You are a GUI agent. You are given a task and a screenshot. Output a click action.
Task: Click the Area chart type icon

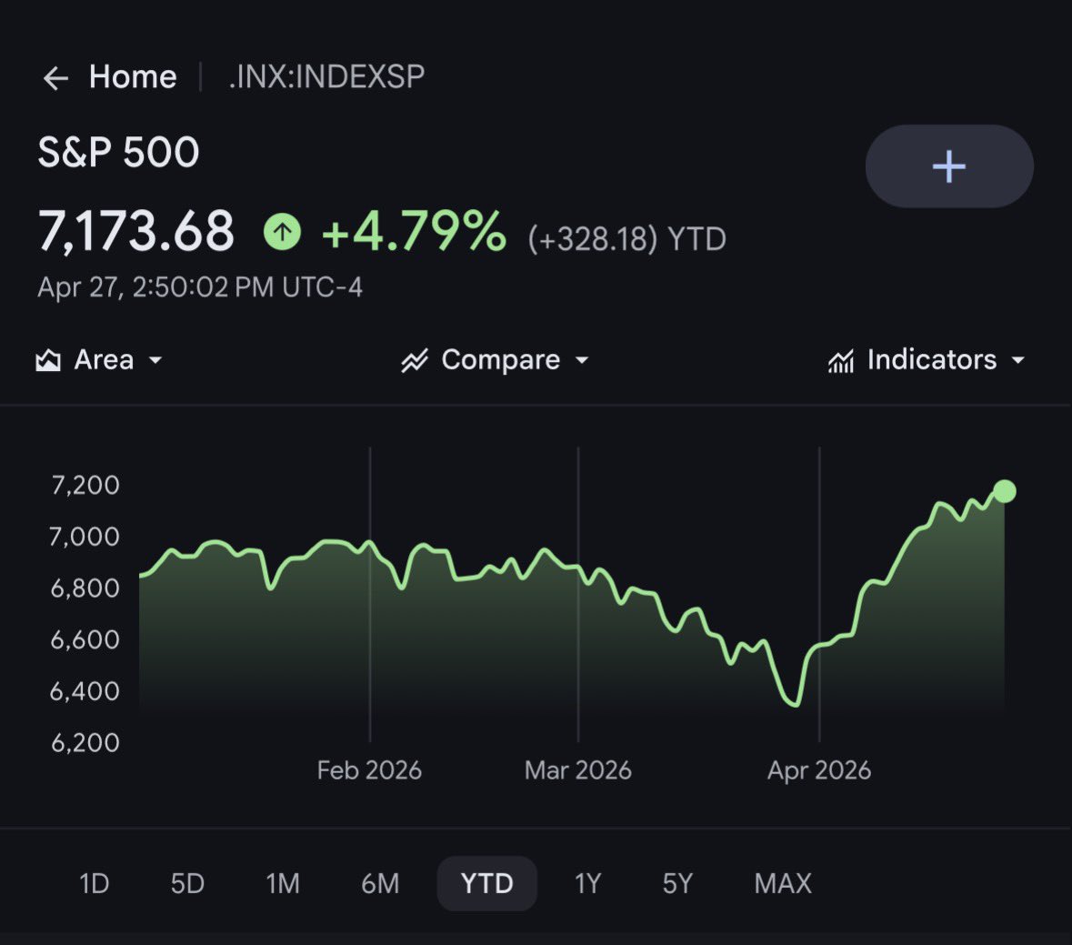click(x=48, y=359)
